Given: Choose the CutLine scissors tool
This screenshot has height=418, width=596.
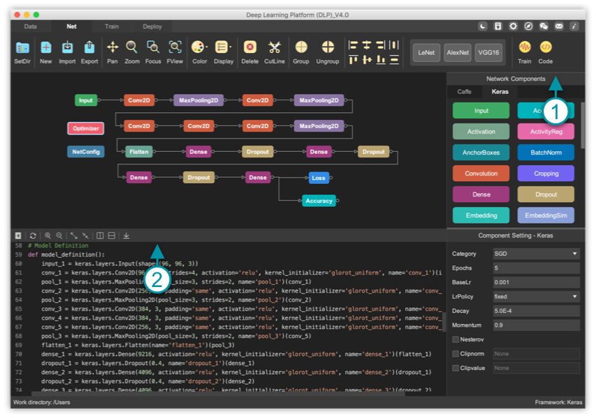Looking at the screenshot, I should click(275, 48).
